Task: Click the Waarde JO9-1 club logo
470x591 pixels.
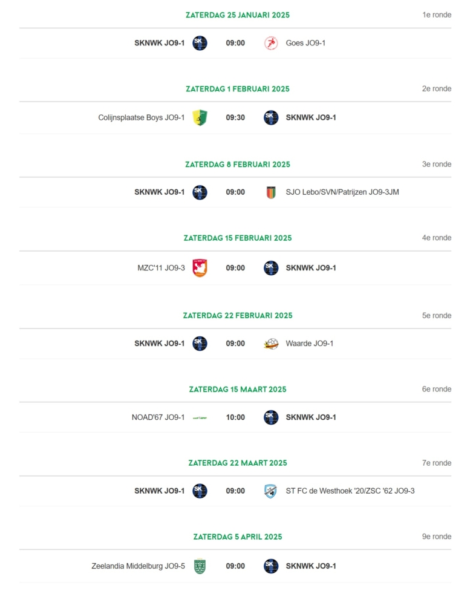Action: [x=270, y=344]
